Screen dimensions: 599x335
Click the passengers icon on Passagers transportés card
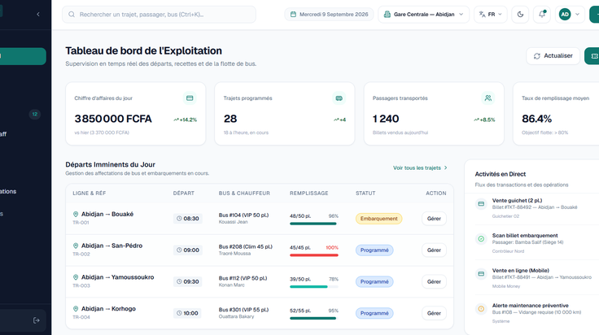[x=488, y=98]
